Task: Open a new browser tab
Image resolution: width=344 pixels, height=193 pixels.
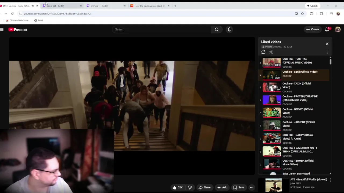Action: [175, 6]
